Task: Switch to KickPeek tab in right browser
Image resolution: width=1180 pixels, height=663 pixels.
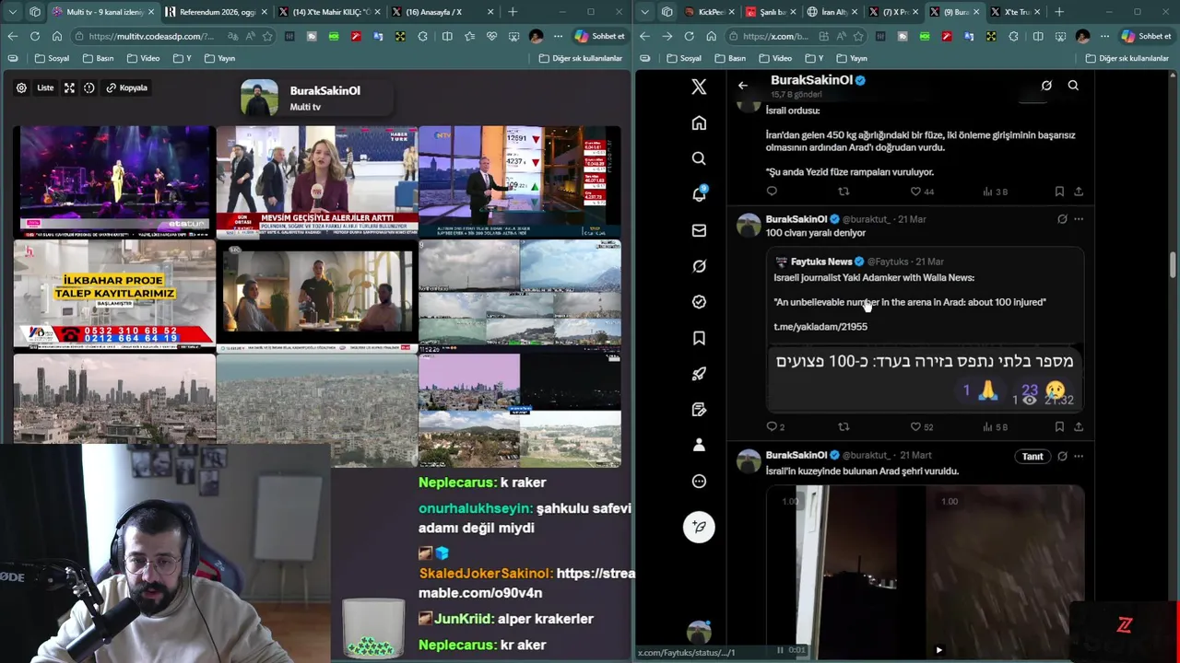Action: coord(707,12)
